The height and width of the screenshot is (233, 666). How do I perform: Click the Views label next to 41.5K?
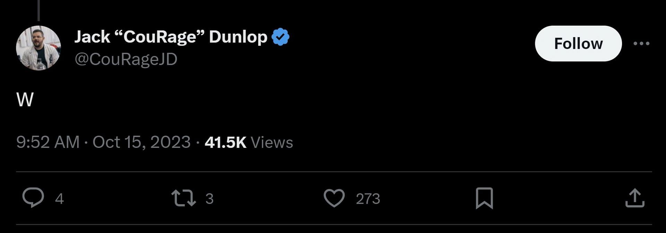(x=272, y=143)
